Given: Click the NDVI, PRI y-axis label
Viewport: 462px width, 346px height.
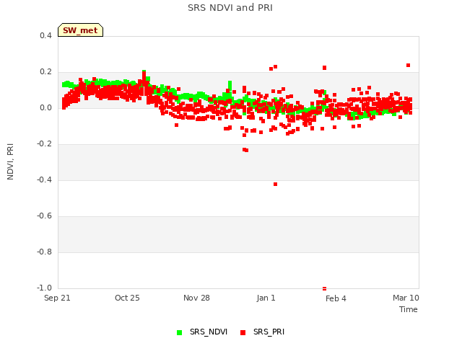Looking at the screenshot, I should click(x=10, y=161).
